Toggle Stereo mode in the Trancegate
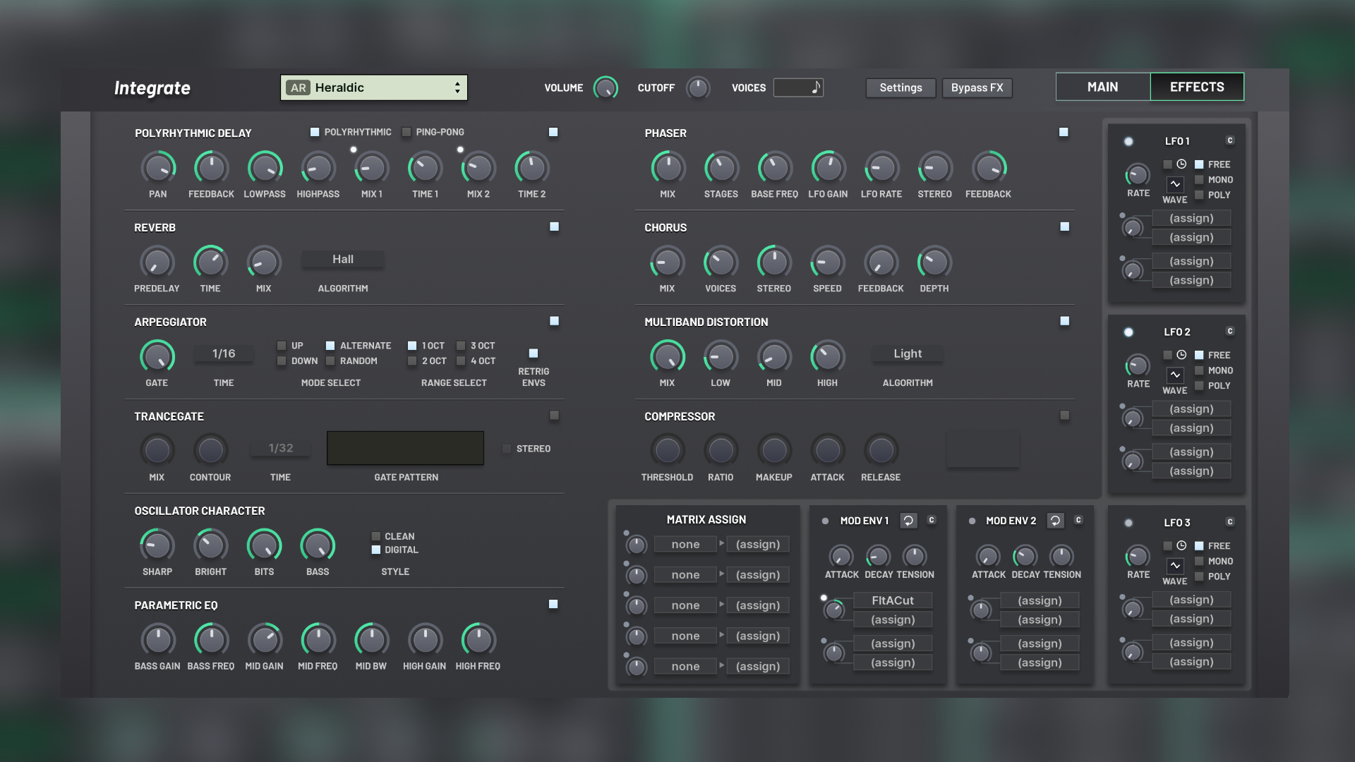1355x762 pixels. pos(506,448)
